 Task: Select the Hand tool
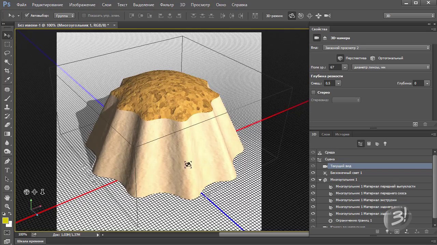click(7, 198)
